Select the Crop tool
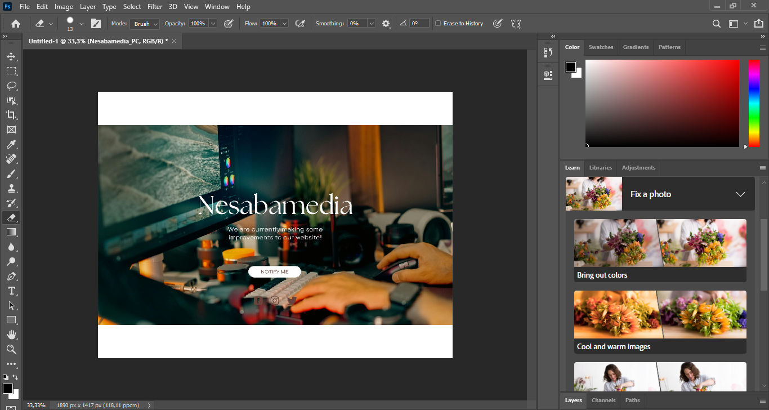 11,115
